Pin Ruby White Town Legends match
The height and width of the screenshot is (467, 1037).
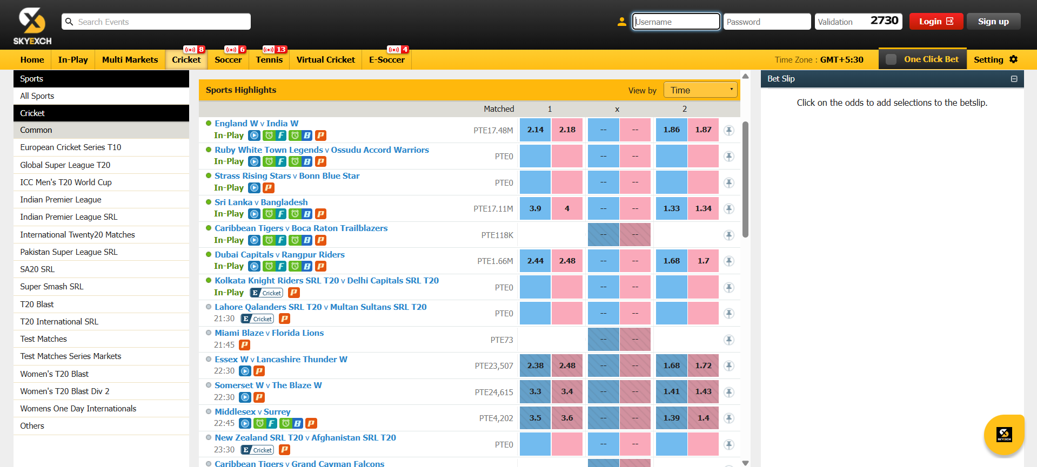coord(729,157)
